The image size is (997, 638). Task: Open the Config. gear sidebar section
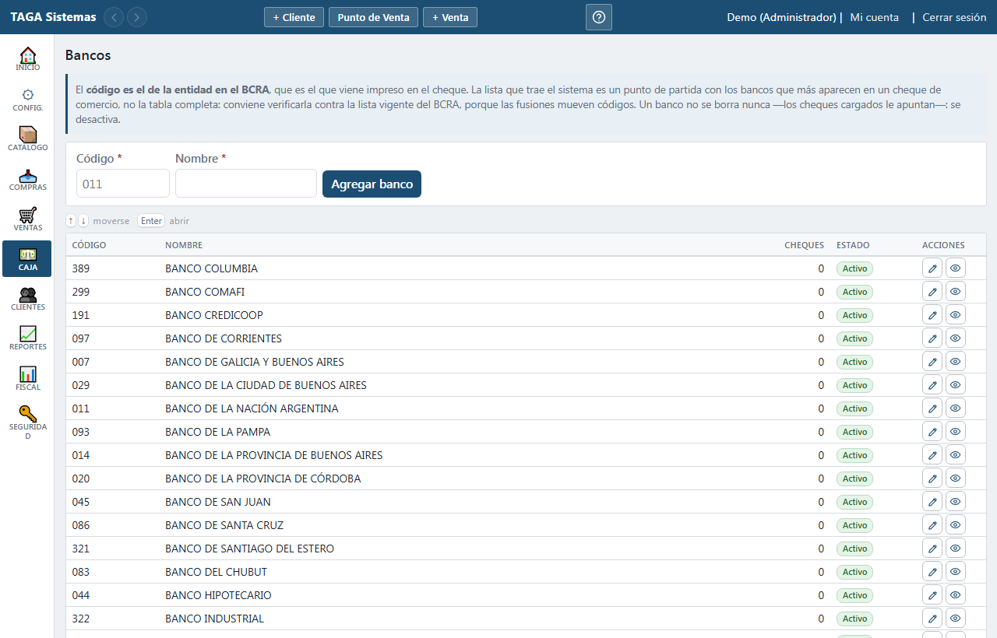pos(27,99)
